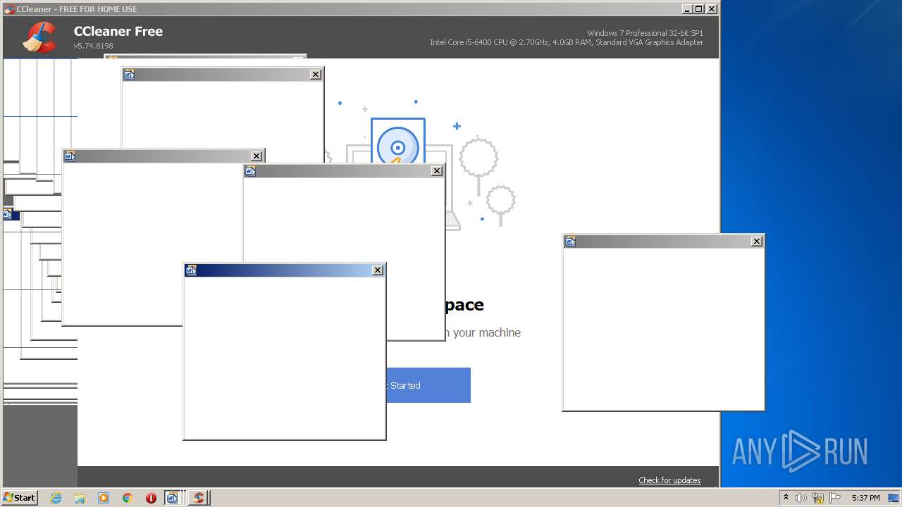Click Word icon of topmost blank window
The image size is (902, 507).
coord(129,75)
